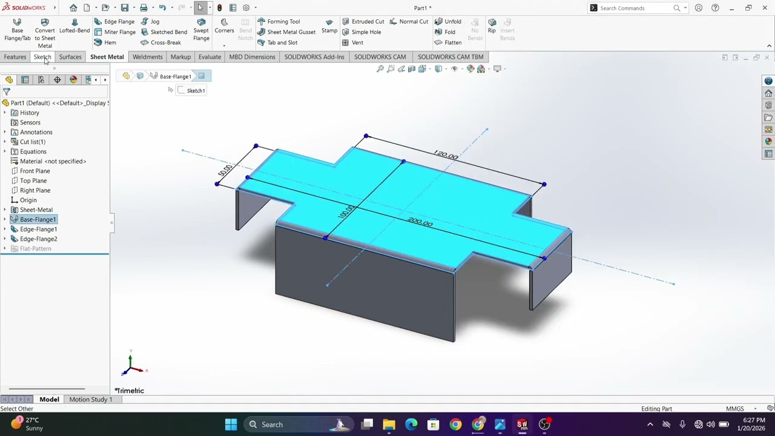This screenshot has height=436, width=775.
Task: Switch to the Sketch tab
Action: [x=42, y=57]
